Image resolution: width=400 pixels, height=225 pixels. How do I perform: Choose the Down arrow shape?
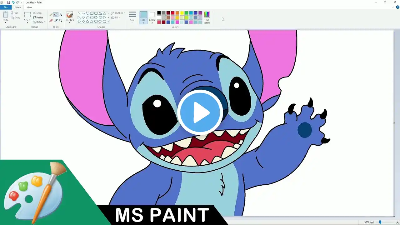(79, 22)
